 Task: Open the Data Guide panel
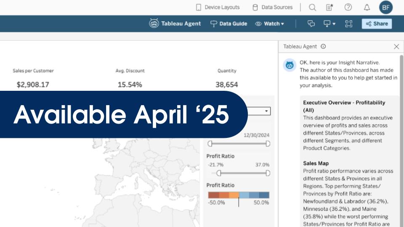pos(229,24)
